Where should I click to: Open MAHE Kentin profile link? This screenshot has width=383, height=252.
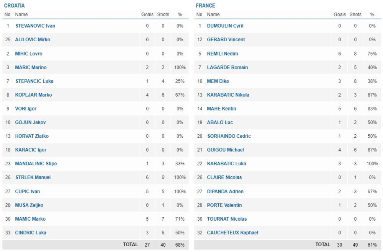click(221, 109)
